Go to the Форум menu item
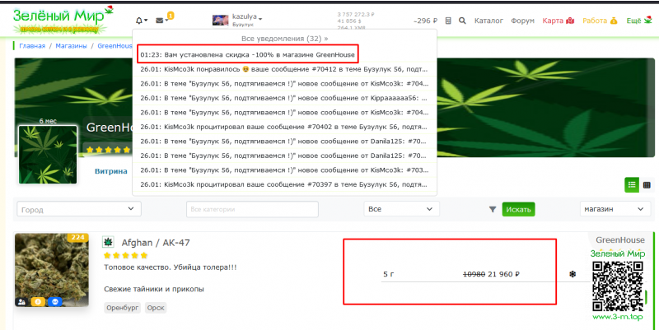The width and height of the screenshot is (659, 330). 522,21
